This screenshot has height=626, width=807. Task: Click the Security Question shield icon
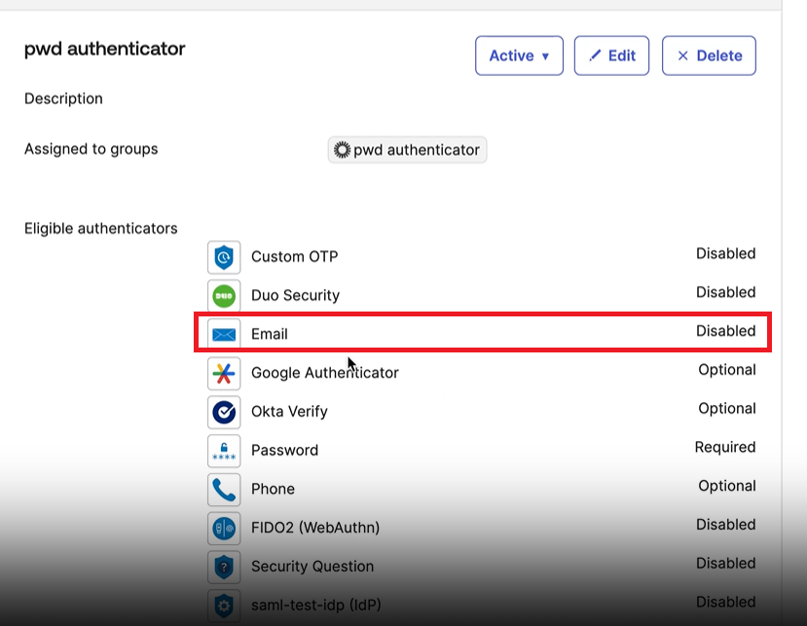click(224, 567)
